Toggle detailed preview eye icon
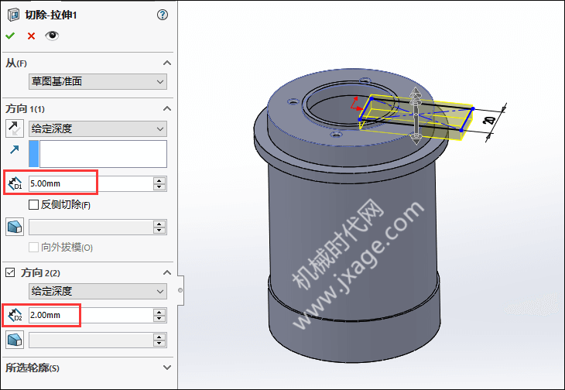 coord(52,36)
